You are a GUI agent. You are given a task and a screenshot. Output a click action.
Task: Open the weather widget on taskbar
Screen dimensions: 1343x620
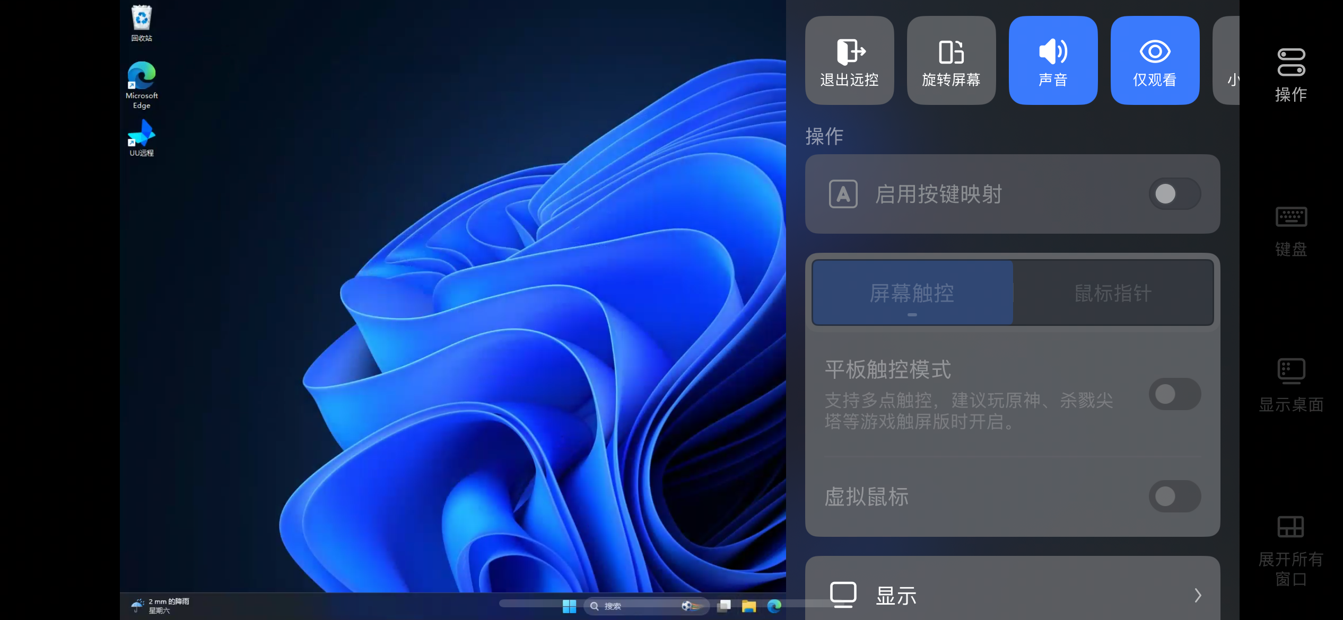pos(160,606)
